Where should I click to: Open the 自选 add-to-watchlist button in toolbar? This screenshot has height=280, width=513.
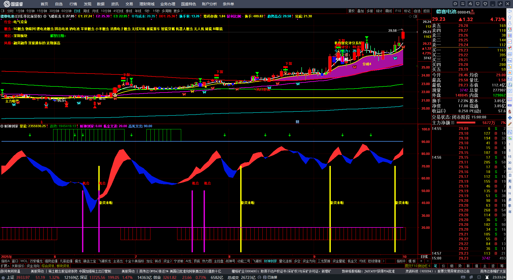coord(417,11)
